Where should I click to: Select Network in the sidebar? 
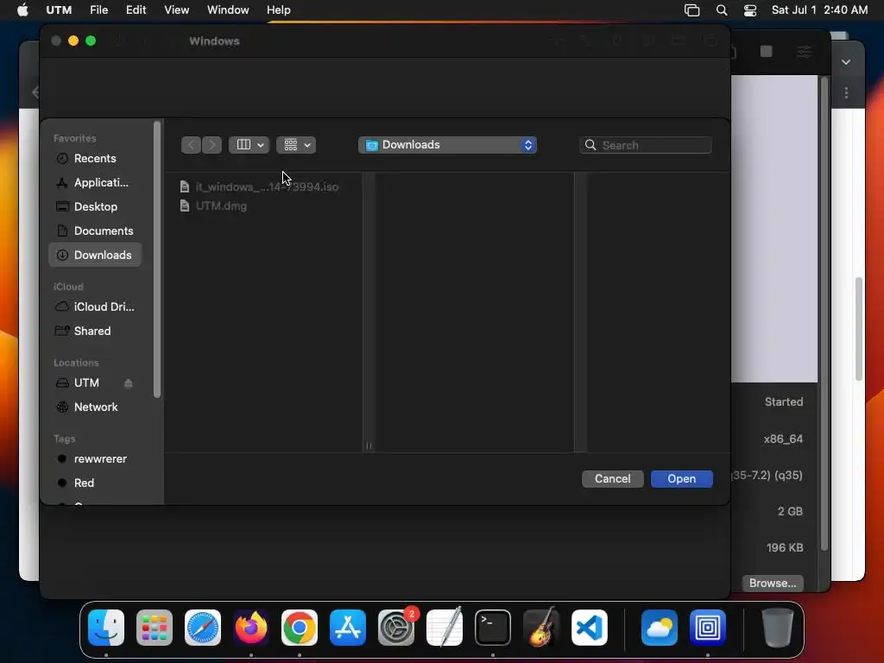95,407
